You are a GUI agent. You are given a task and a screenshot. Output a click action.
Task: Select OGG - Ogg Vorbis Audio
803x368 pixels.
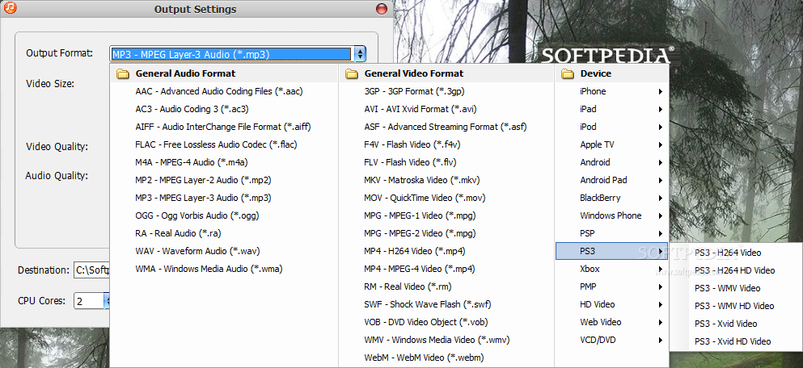point(197,215)
